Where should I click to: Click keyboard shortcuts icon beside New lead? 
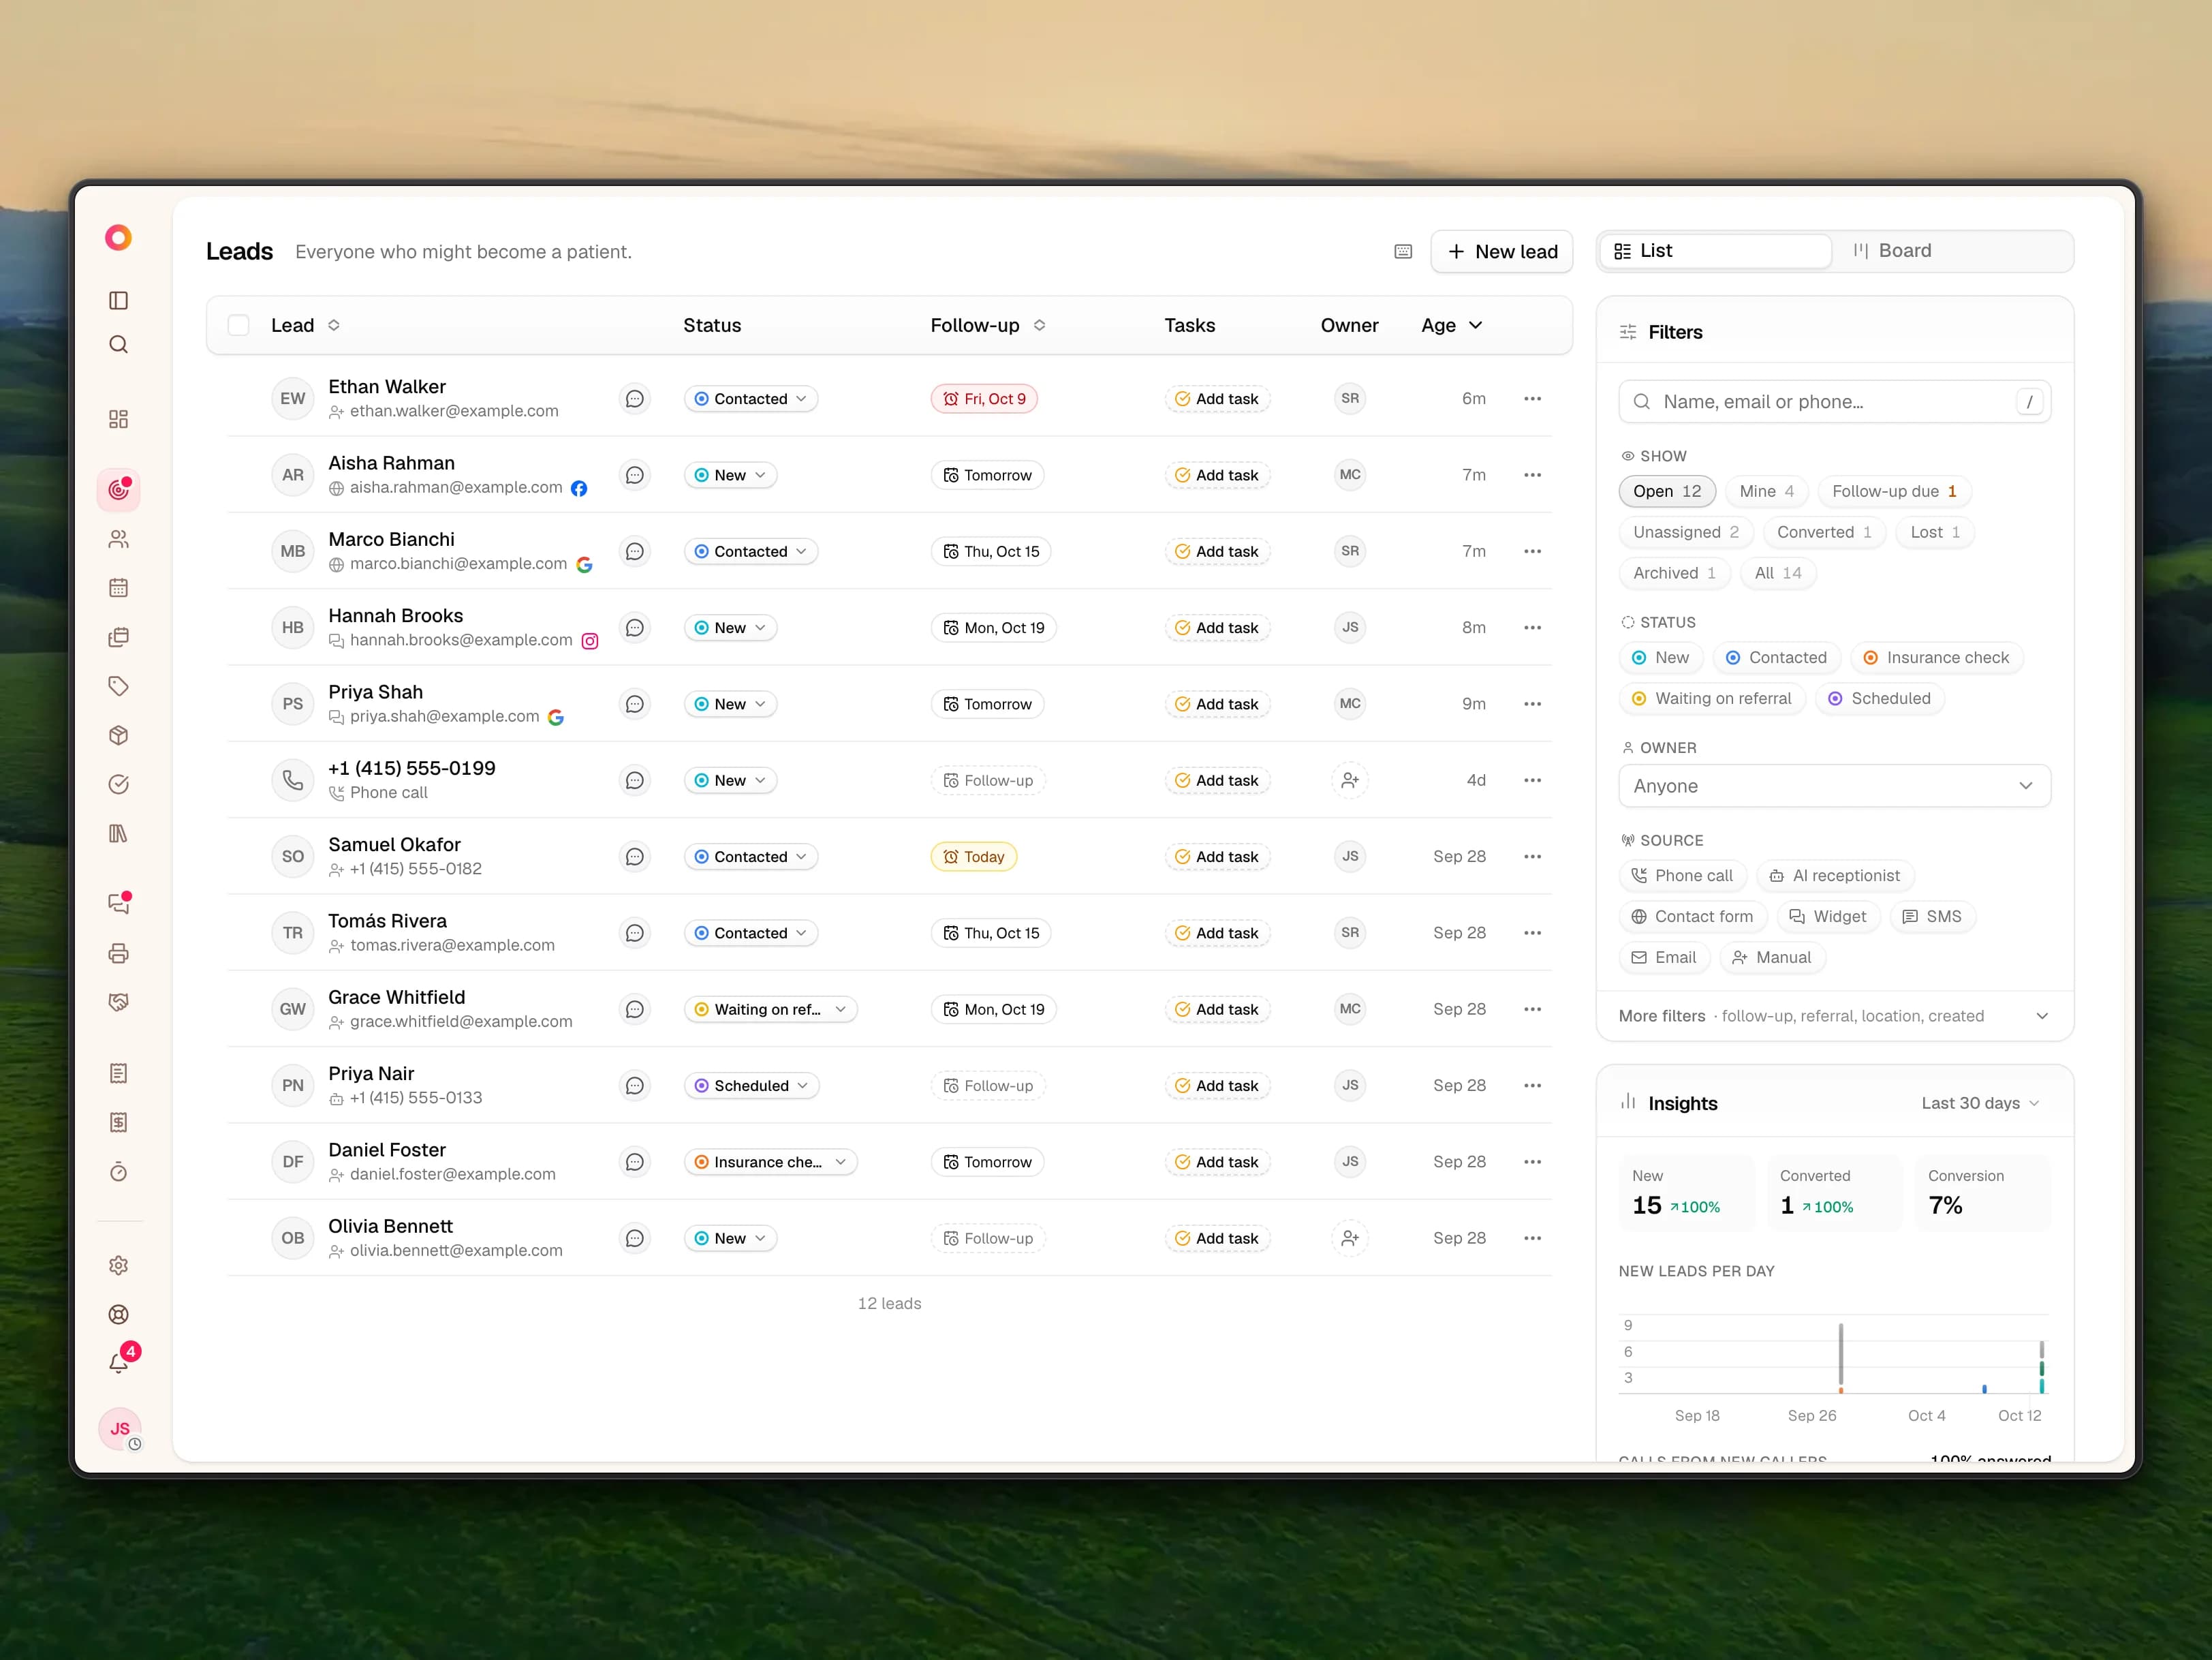[1403, 252]
